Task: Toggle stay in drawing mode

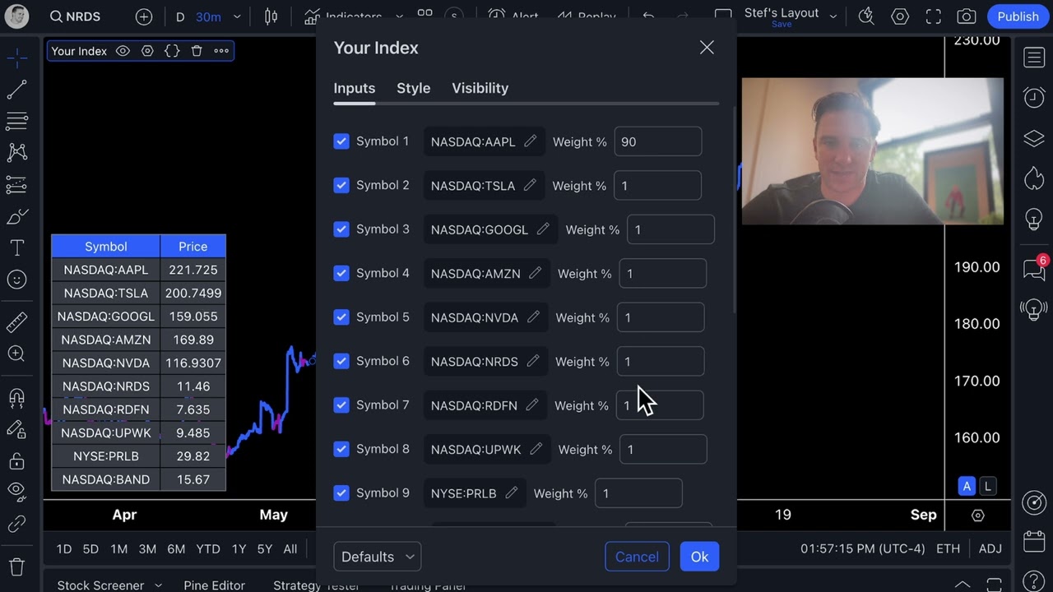Action: coord(16,429)
